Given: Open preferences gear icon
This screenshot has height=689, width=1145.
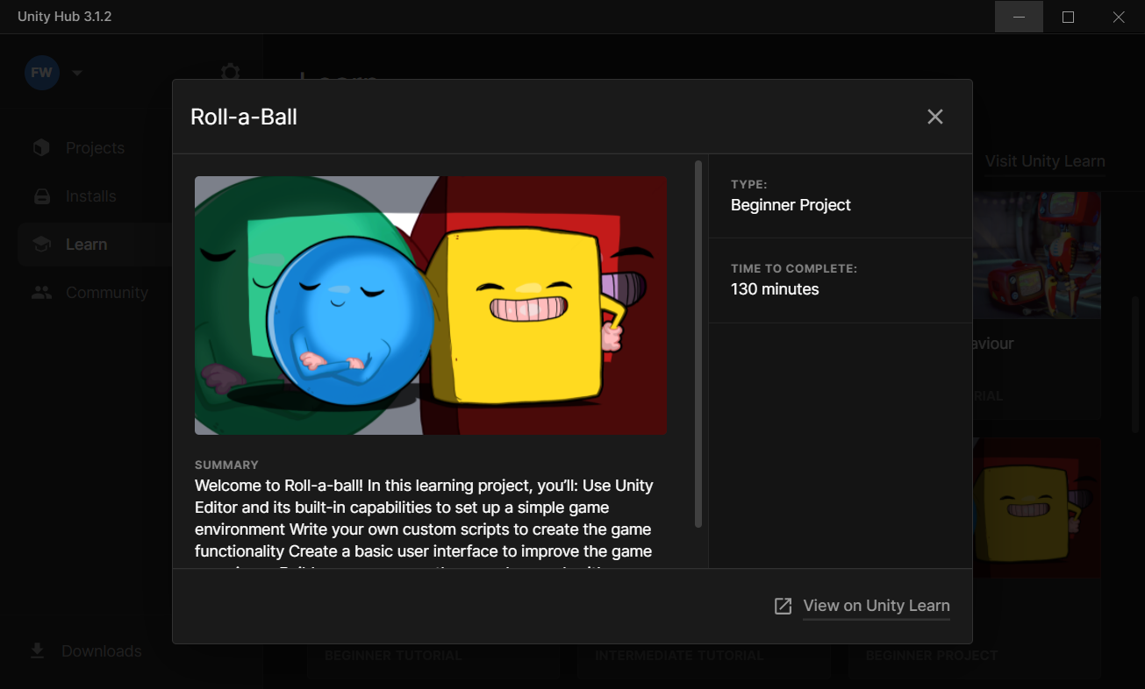Looking at the screenshot, I should pos(230,71).
